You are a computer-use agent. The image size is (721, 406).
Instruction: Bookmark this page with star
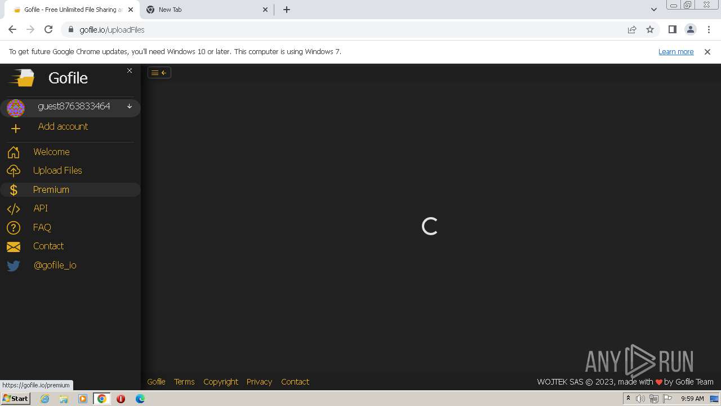(x=650, y=30)
